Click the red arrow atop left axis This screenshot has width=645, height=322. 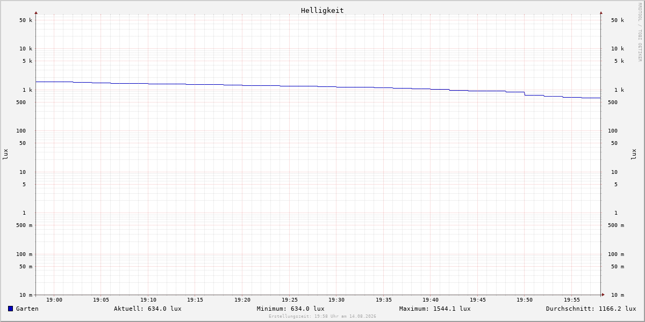(36, 12)
